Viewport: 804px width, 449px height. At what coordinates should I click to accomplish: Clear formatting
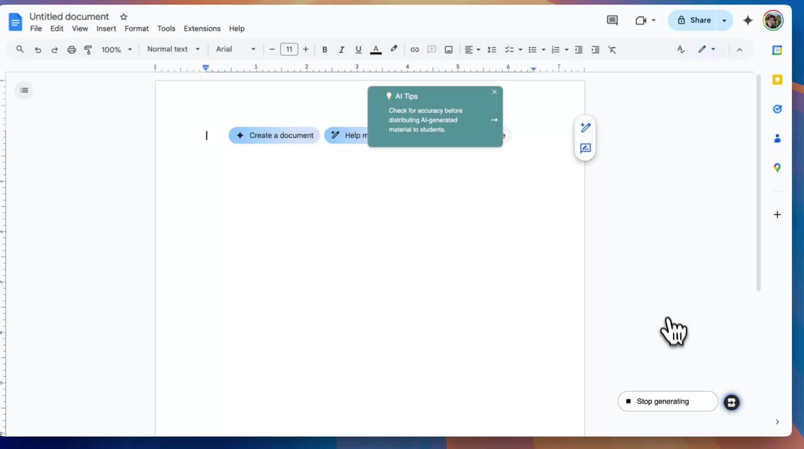click(x=612, y=50)
